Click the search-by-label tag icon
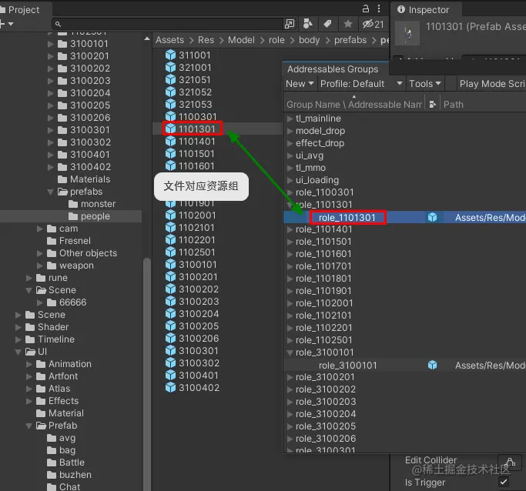Image resolution: width=526 pixels, height=491 pixels. 328,24
